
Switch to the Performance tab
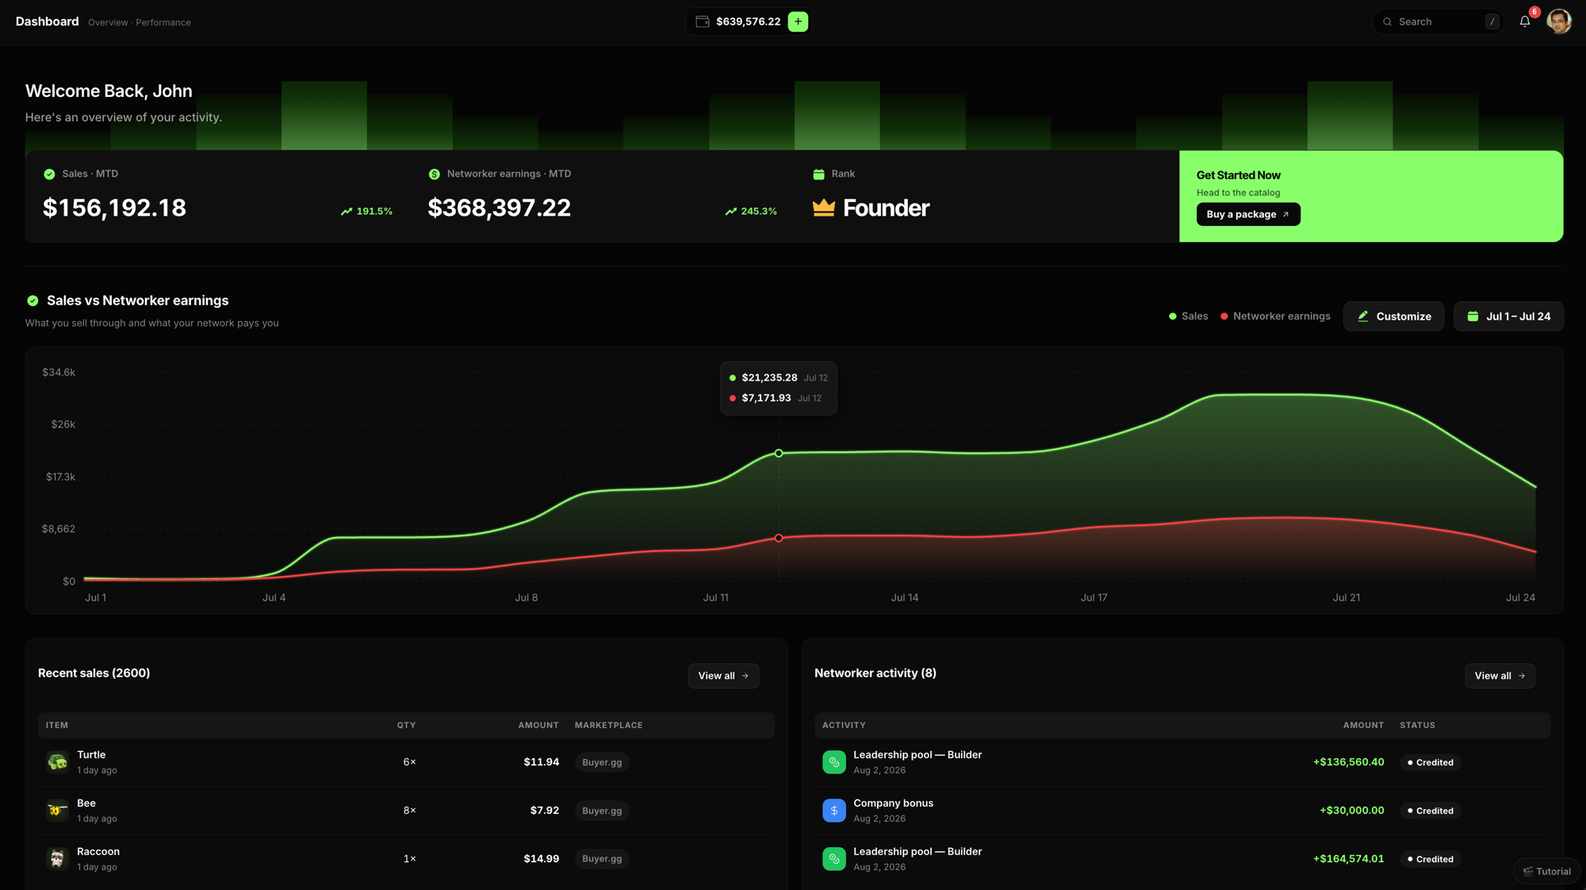click(x=163, y=22)
